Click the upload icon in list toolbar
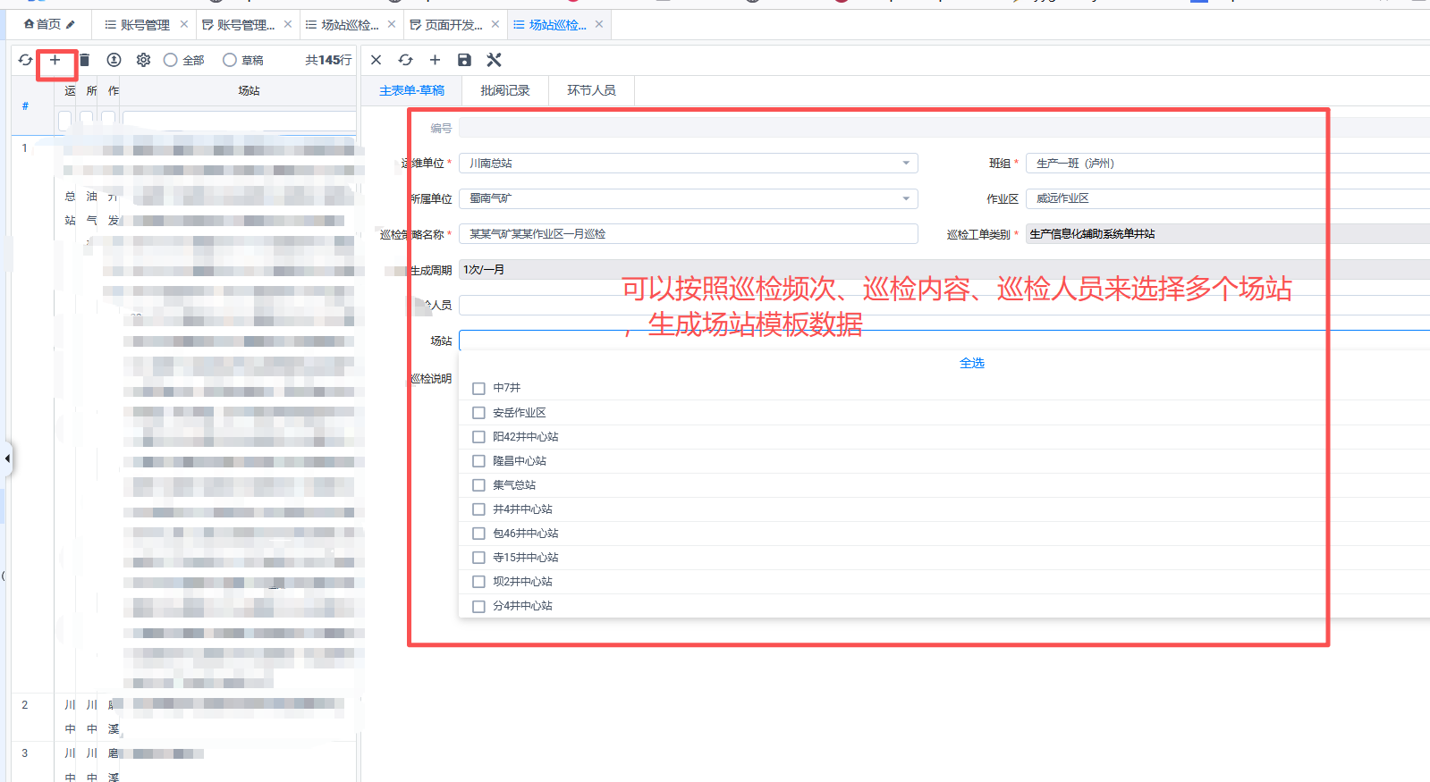 [x=114, y=60]
